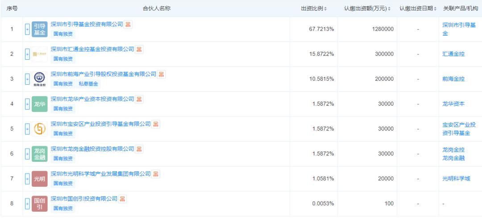The height and width of the screenshot is (218, 482).
Task: Click 国有独资 tag under 深圳市龙岗金融投资控股有限公司
Action: click(x=63, y=159)
